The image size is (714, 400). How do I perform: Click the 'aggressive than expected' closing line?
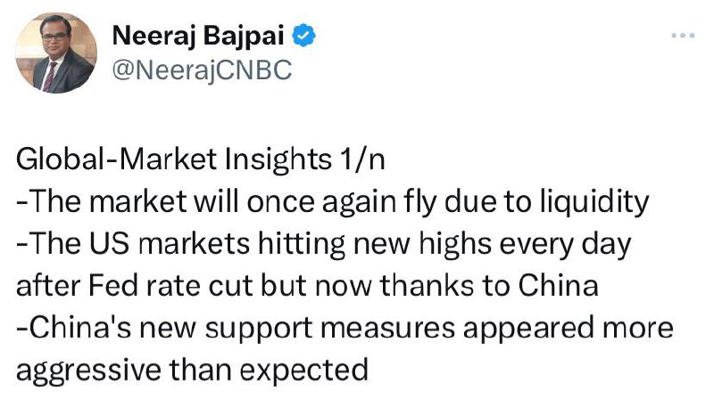[x=192, y=371]
